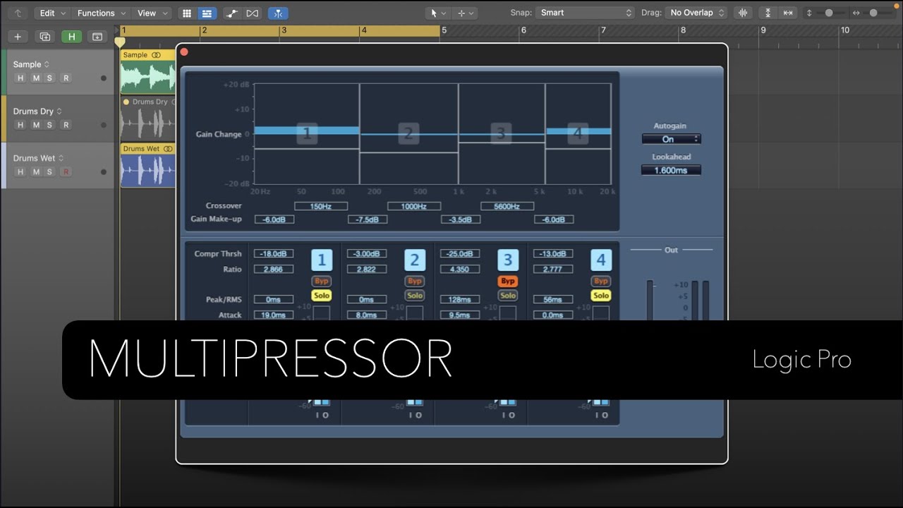Mute the Sample track
The height and width of the screenshot is (508, 903).
35,78
